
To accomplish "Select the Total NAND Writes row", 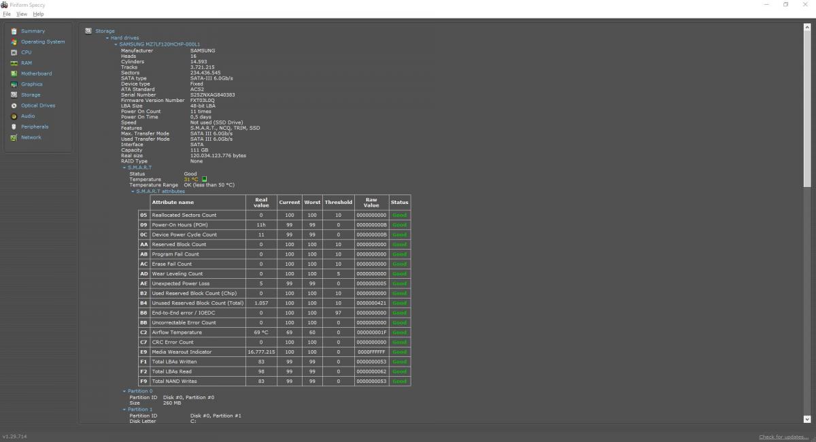I will 275,381.
